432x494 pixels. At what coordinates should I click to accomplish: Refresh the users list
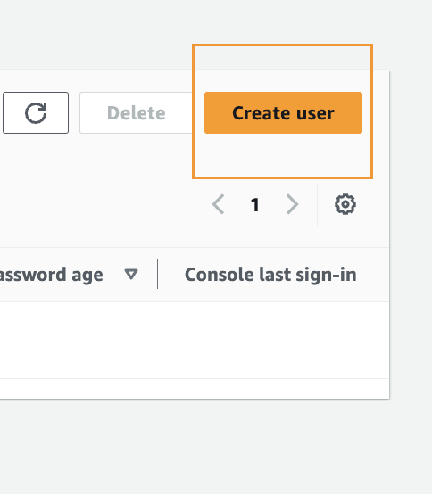(x=36, y=112)
